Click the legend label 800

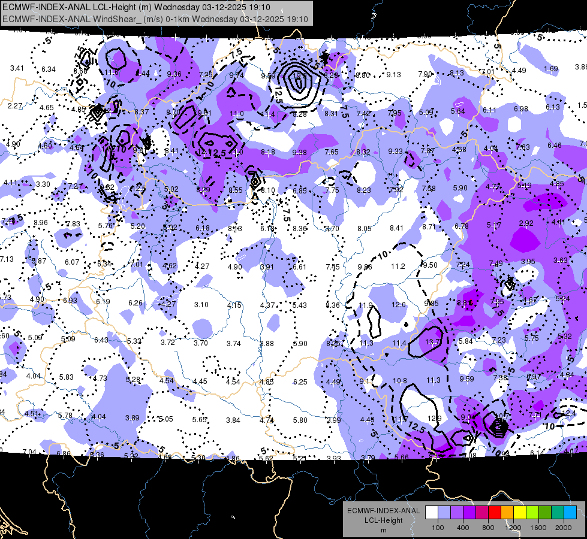(x=488, y=528)
